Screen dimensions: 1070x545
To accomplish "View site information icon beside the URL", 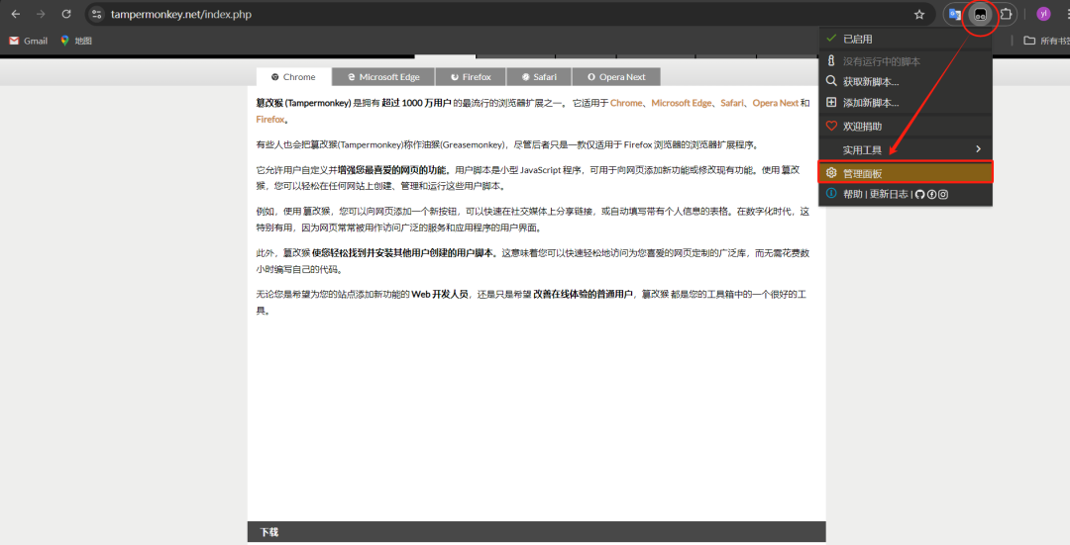I will pos(97,14).
